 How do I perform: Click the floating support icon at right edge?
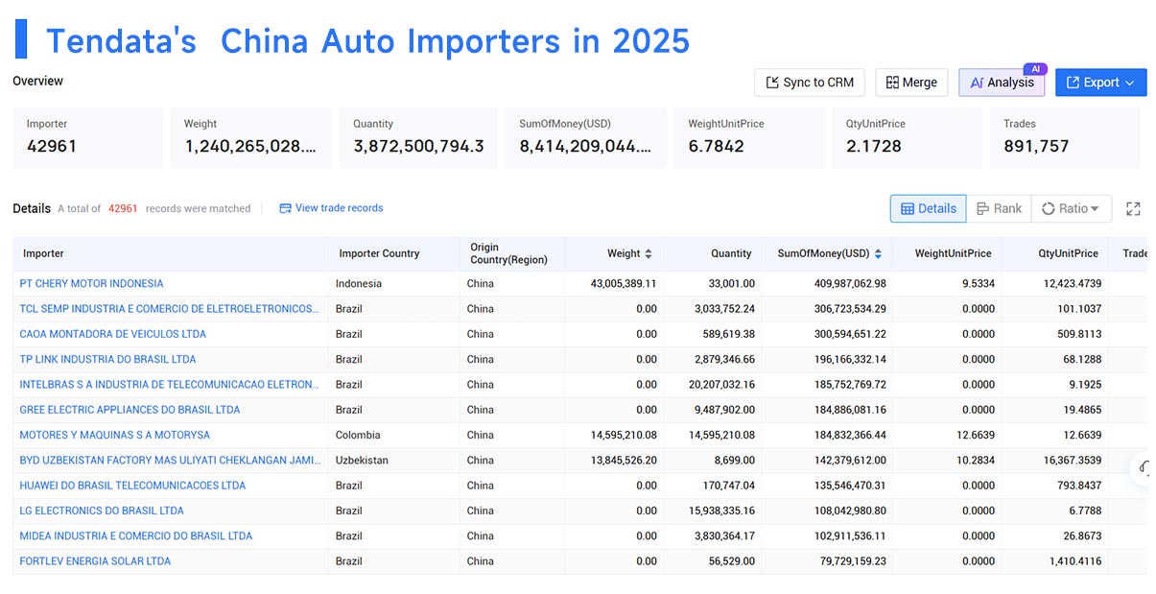[x=1144, y=468]
